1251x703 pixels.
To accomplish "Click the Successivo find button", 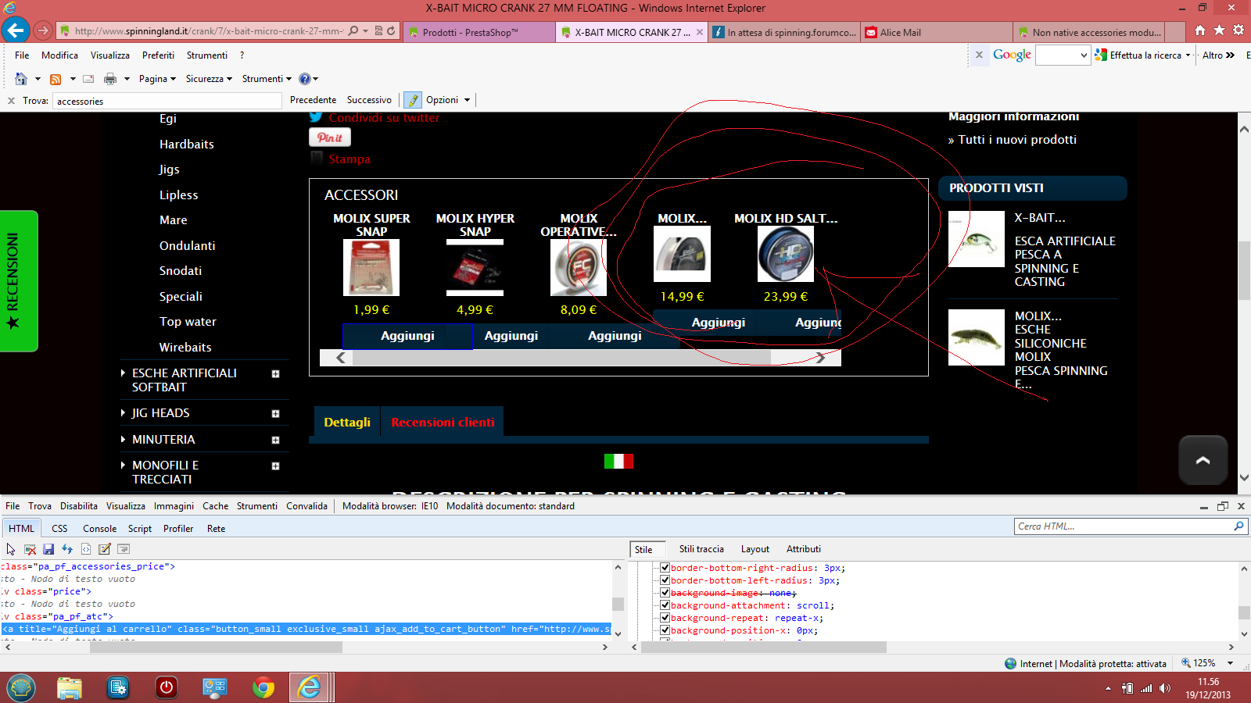I will tap(369, 100).
